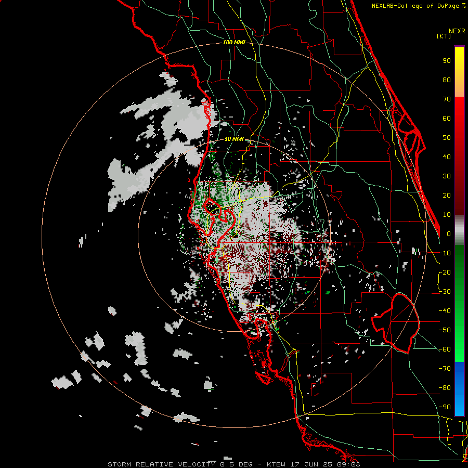This screenshot has height=468, width=468.
Task: Click the gray zero-velocity band of the color bar
Action: click(459, 230)
